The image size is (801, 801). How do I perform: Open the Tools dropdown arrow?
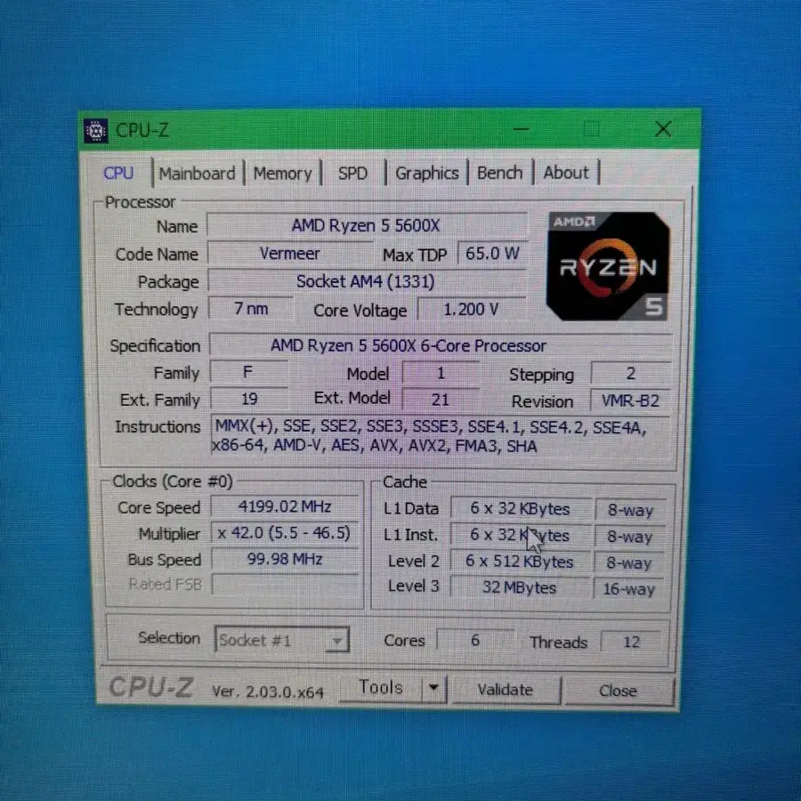point(433,688)
